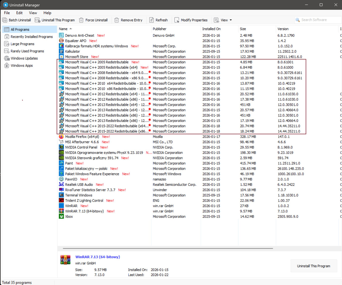This screenshot has width=342, height=285.
Task: Click WinRAR 7.13 (64-bitowy) title link
Action: (x=98, y=257)
